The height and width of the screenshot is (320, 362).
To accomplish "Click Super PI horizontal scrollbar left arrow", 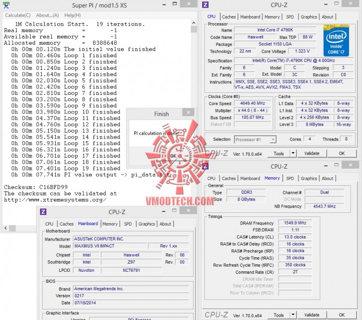I will click(x=6, y=228).
